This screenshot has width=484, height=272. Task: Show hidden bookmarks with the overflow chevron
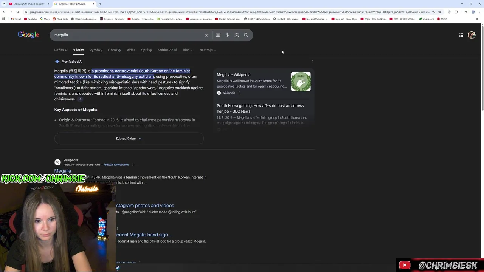[477, 19]
